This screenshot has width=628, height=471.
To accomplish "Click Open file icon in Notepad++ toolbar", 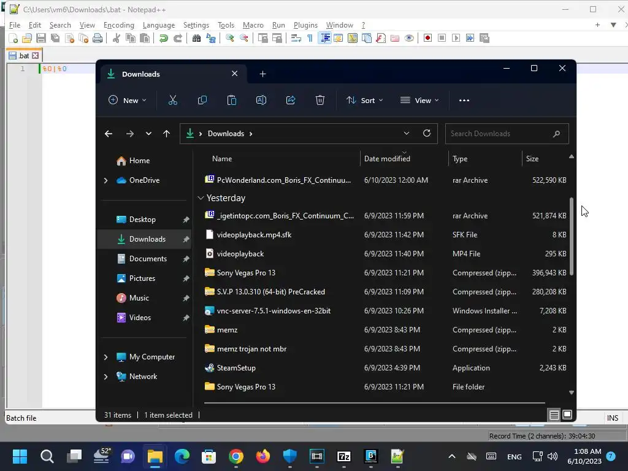I will pos(27,38).
